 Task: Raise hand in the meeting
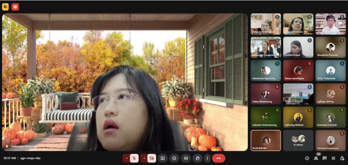tap(197, 158)
